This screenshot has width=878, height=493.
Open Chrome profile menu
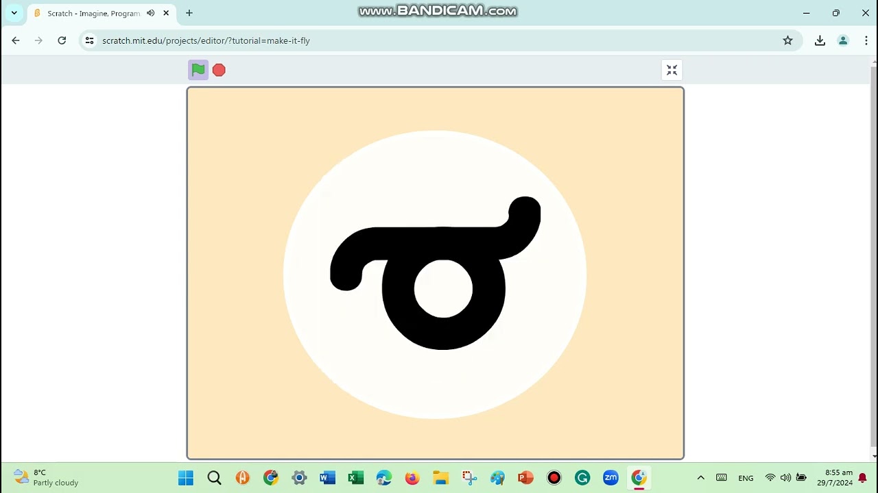(x=843, y=40)
